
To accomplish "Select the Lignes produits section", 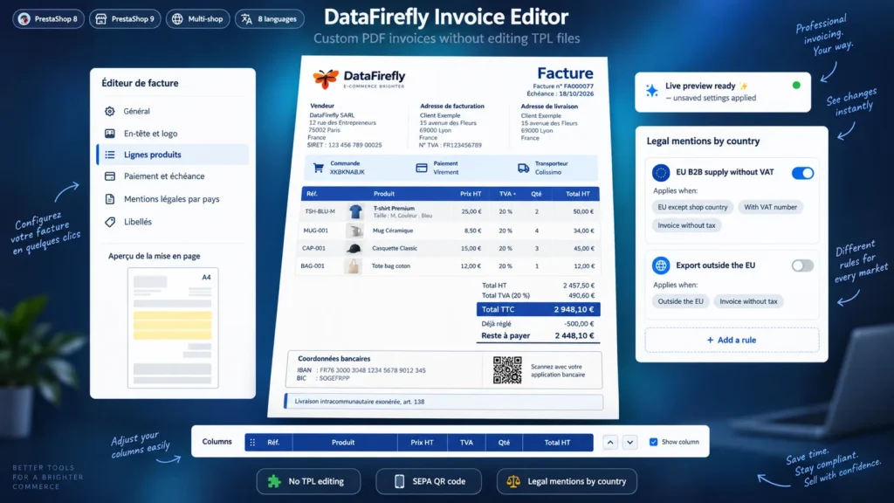I will (x=173, y=155).
